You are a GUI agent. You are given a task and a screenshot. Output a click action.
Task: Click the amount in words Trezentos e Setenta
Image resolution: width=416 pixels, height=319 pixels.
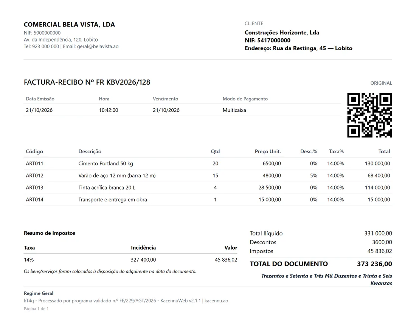click(x=327, y=280)
